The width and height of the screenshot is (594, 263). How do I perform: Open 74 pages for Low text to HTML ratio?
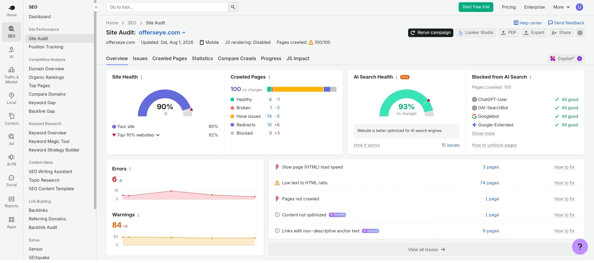[489, 183]
